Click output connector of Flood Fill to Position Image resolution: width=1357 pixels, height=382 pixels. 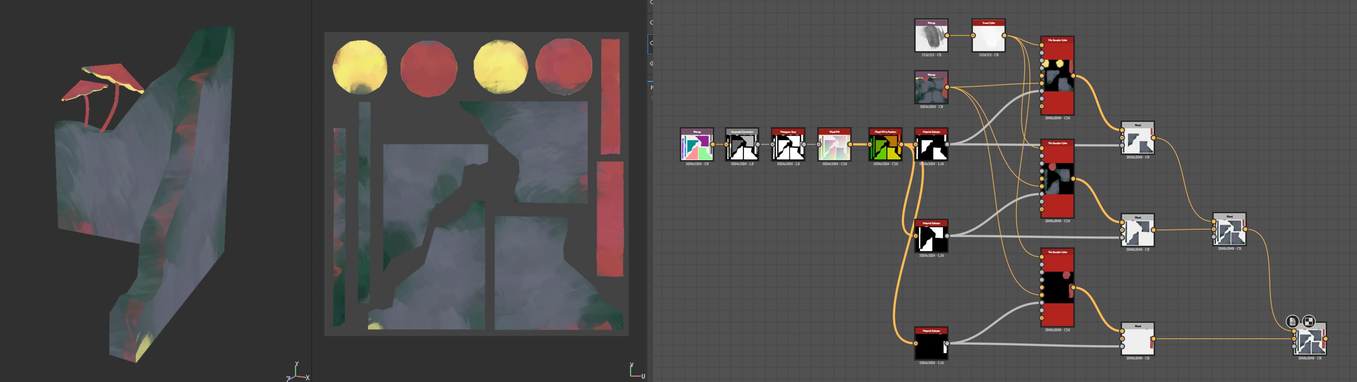[901, 144]
